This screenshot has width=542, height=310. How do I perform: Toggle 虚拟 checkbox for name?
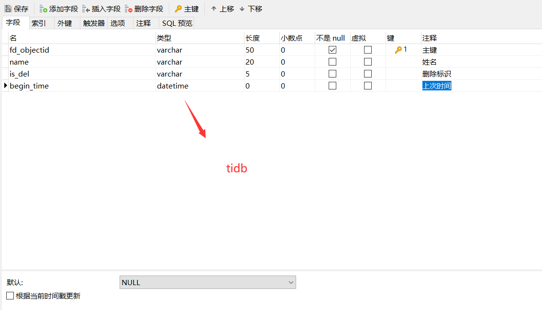(368, 62)
